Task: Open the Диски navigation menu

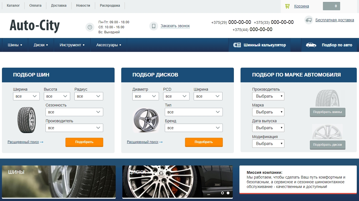Action: [x=41, y=45]
